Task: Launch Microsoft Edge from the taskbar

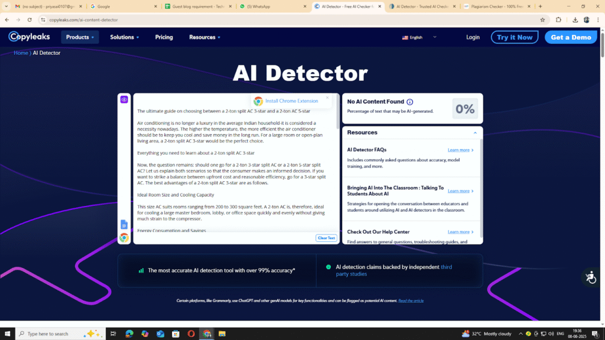Action: pos(129,334)
